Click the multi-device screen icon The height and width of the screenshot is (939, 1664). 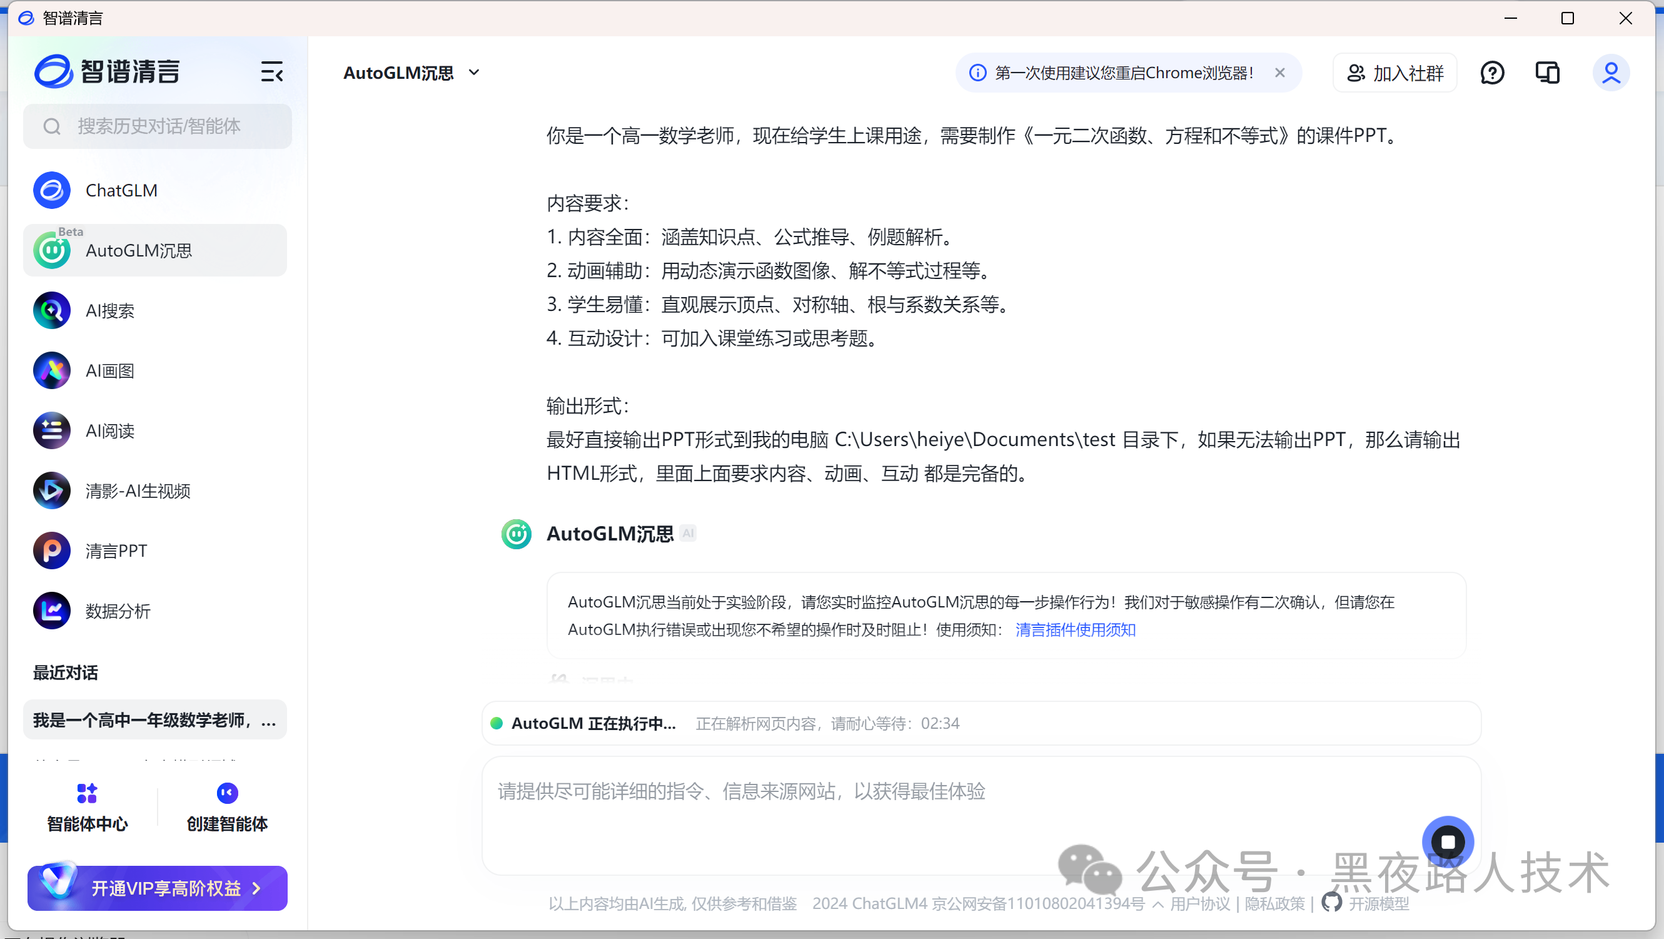[x=1547, y=73]
